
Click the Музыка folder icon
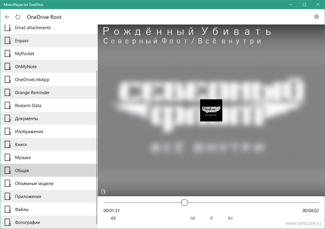coord(8,158)
